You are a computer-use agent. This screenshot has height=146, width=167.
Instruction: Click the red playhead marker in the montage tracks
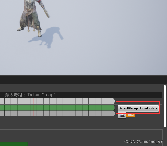[34, 107]
